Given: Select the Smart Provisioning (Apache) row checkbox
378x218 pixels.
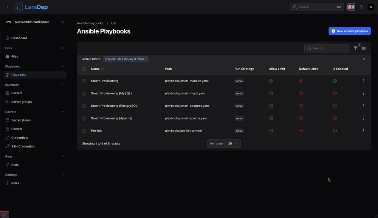Looking at the screenshot, I should tap(84, 118).
